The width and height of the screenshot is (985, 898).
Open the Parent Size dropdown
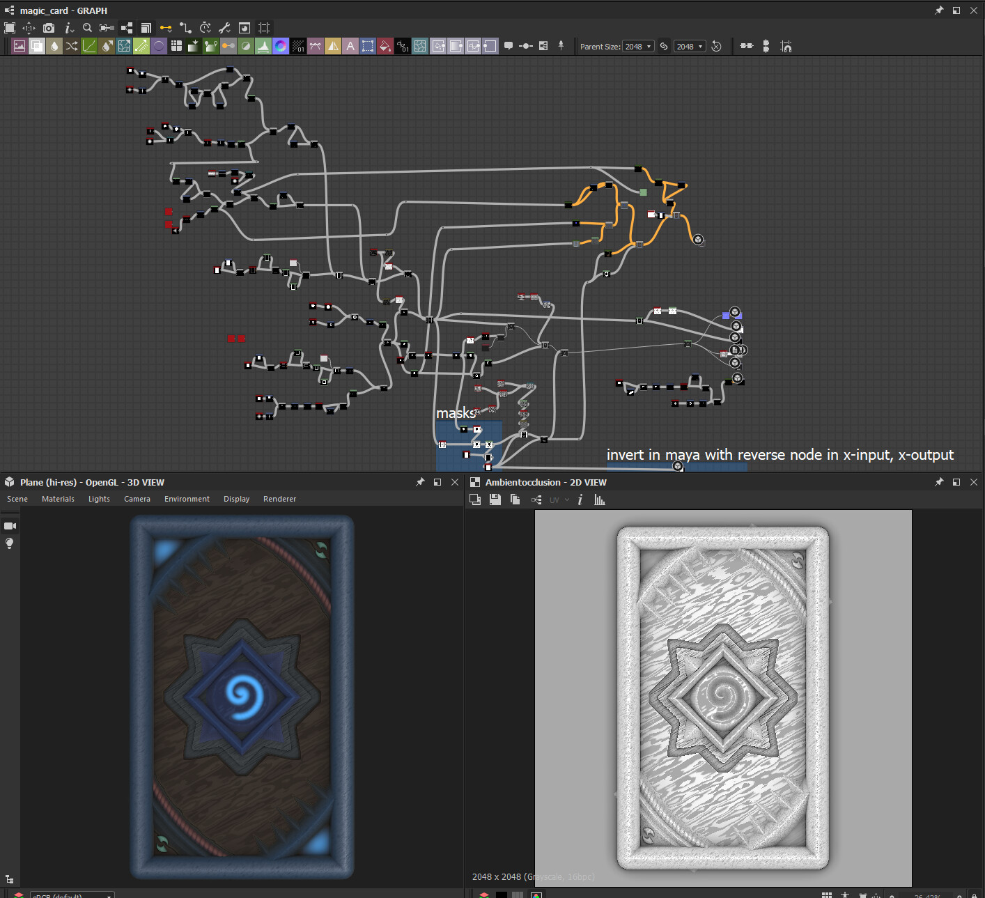pyautogui.click(x=637, y=46)
